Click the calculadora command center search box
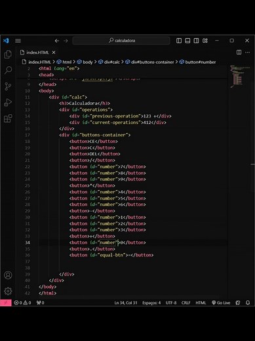The width and height of the screenshot is (255, 341). 121,41
